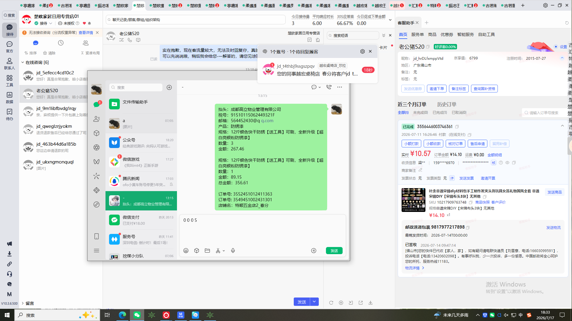Toggle the bell notification icon under shop name
The height and width of the screenshot is (321, 572).
point(89,23)
